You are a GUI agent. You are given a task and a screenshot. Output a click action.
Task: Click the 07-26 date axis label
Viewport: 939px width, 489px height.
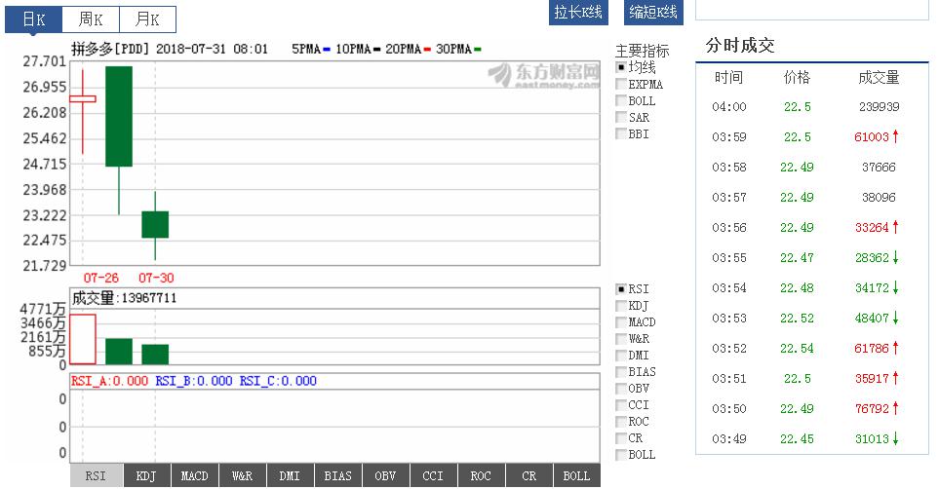coord(100,278)
